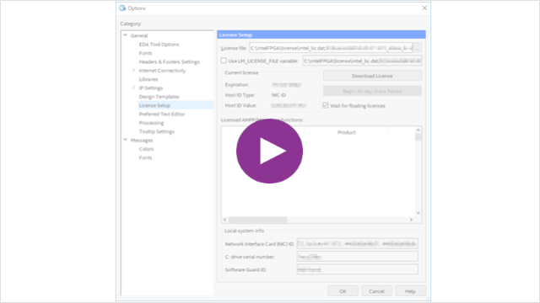Collapse the Messages category
The image size is (540, 303).
(x=126, y=140)
